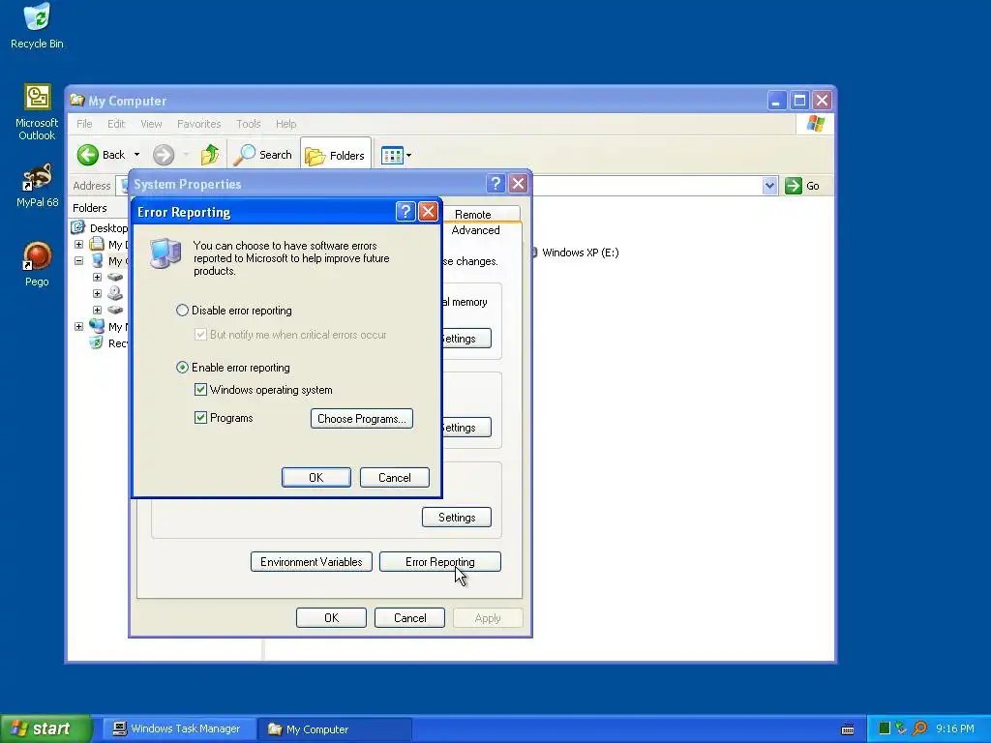Click the Views icon in toolbar
This screenshot has height=743, width=991.
(x=392, y=155)
